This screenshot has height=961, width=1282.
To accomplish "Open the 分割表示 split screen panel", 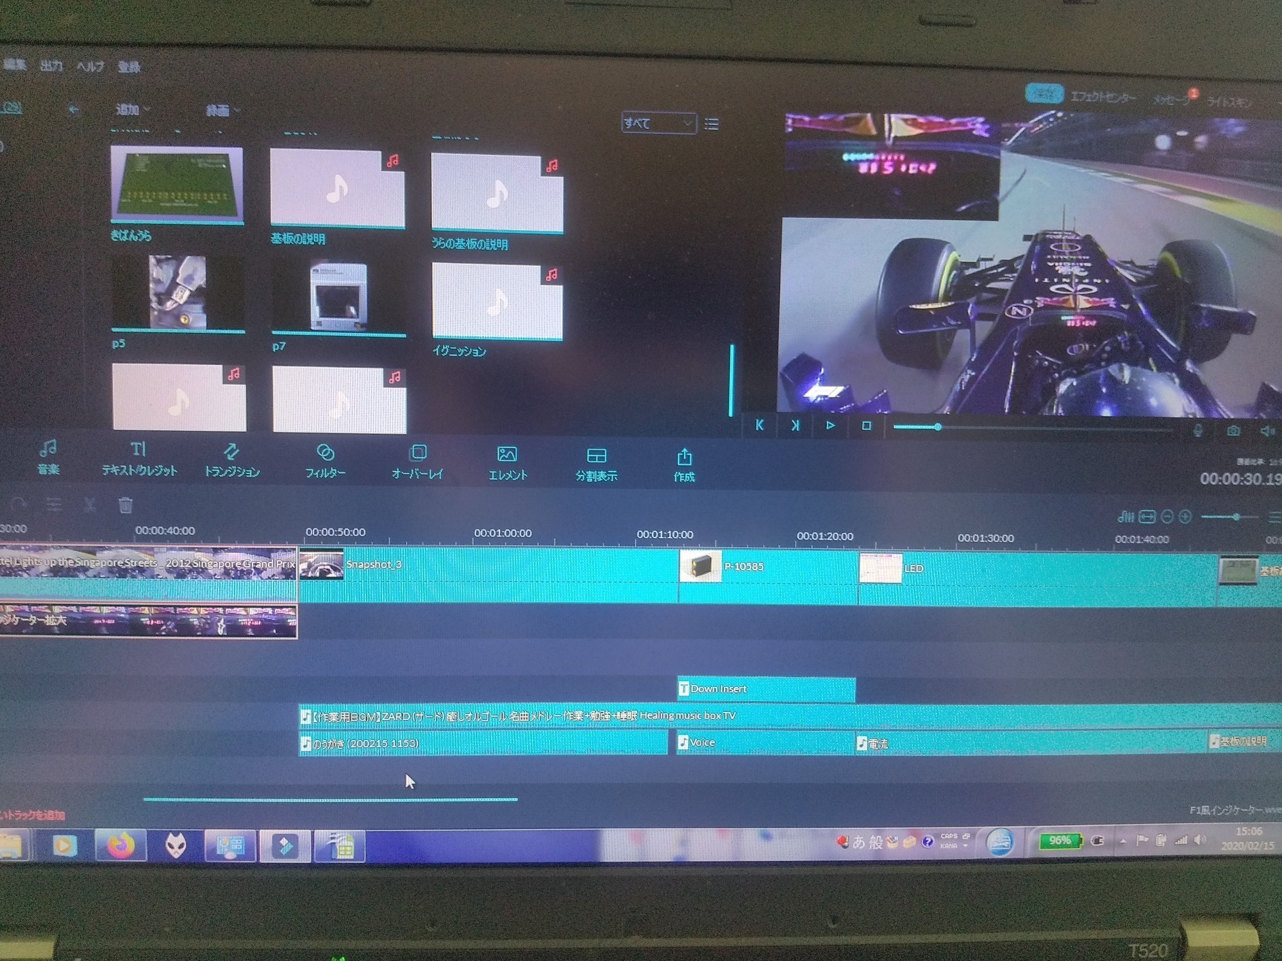I will [x=596, y=465].
